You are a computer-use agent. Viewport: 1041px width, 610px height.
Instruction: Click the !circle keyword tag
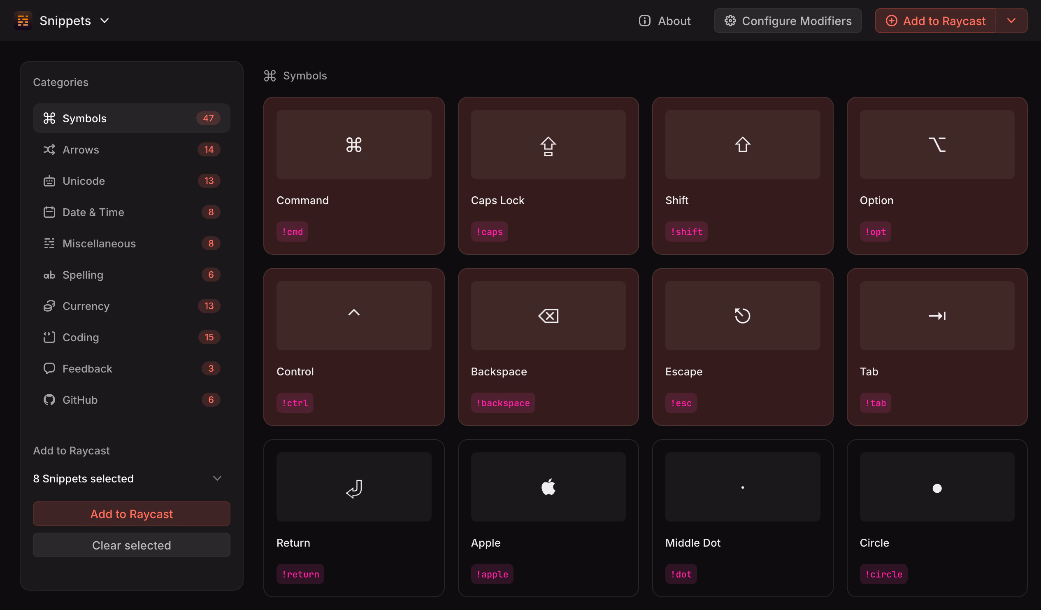883,574
